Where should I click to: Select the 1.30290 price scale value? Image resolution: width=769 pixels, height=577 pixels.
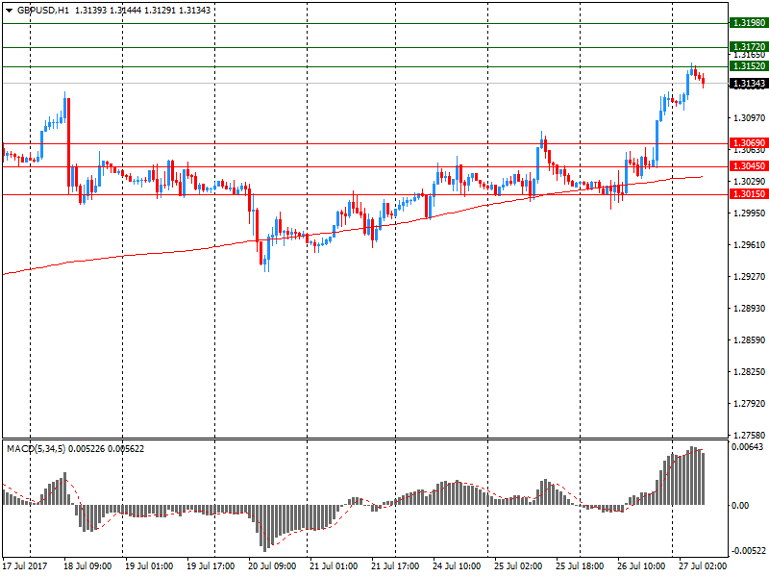tap(749, 182)
